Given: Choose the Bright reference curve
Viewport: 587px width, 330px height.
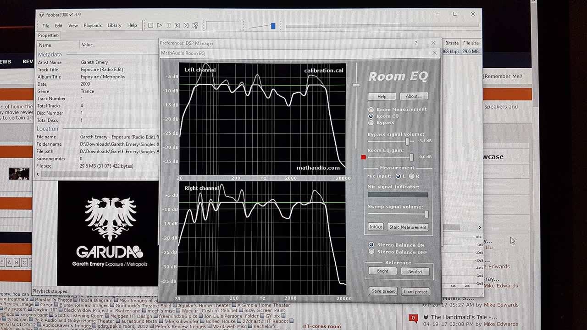Looking at the screenshot, I should 382,271.
